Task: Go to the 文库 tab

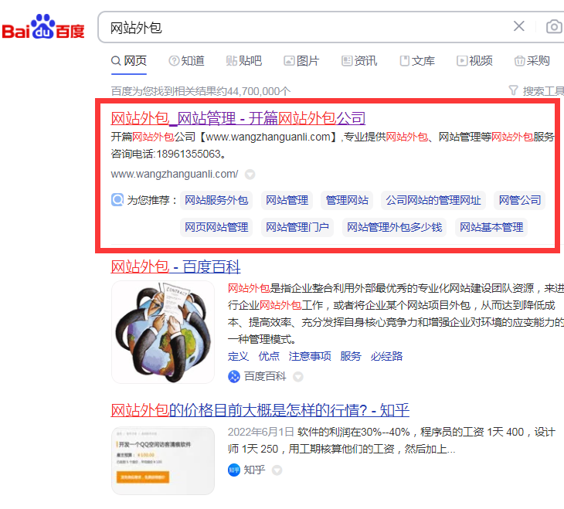Action: pyautogui.click(x=417, y=61)
